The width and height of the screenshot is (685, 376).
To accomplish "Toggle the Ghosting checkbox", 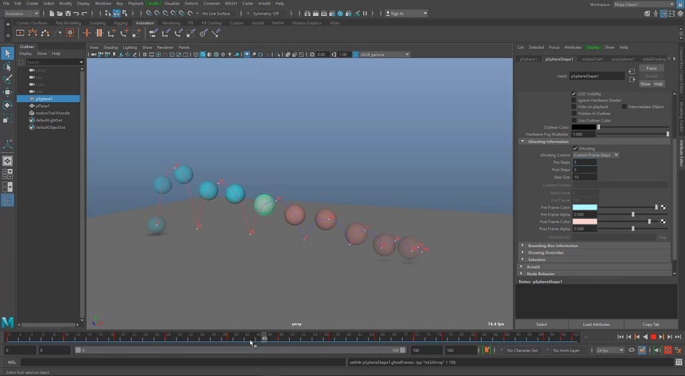I will tap(575, 148).
